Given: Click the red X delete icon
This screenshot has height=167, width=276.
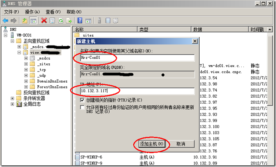Looking at the screenshot, I should [x=44, y=21].
